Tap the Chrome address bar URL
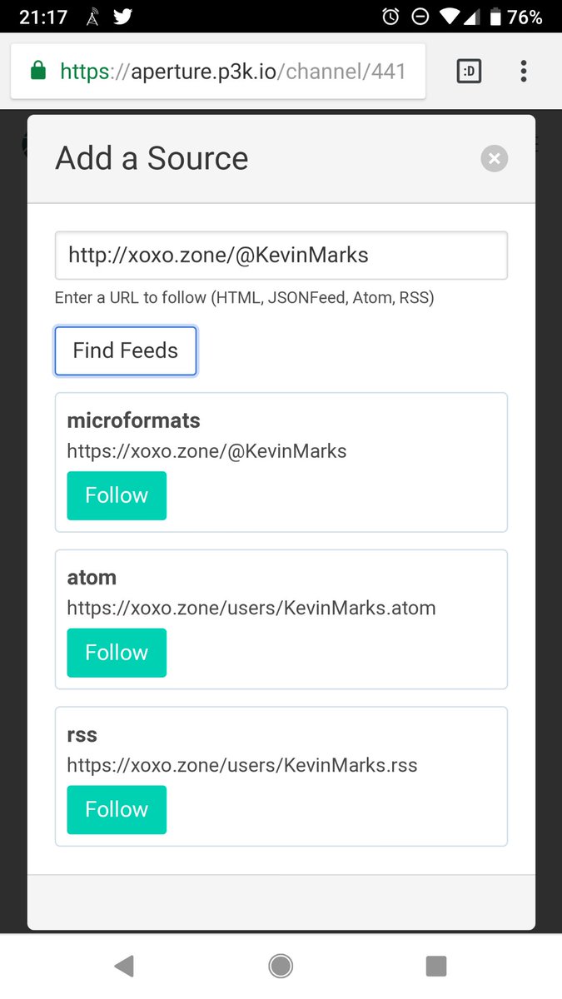562x999 pixels. coord(232,72)
